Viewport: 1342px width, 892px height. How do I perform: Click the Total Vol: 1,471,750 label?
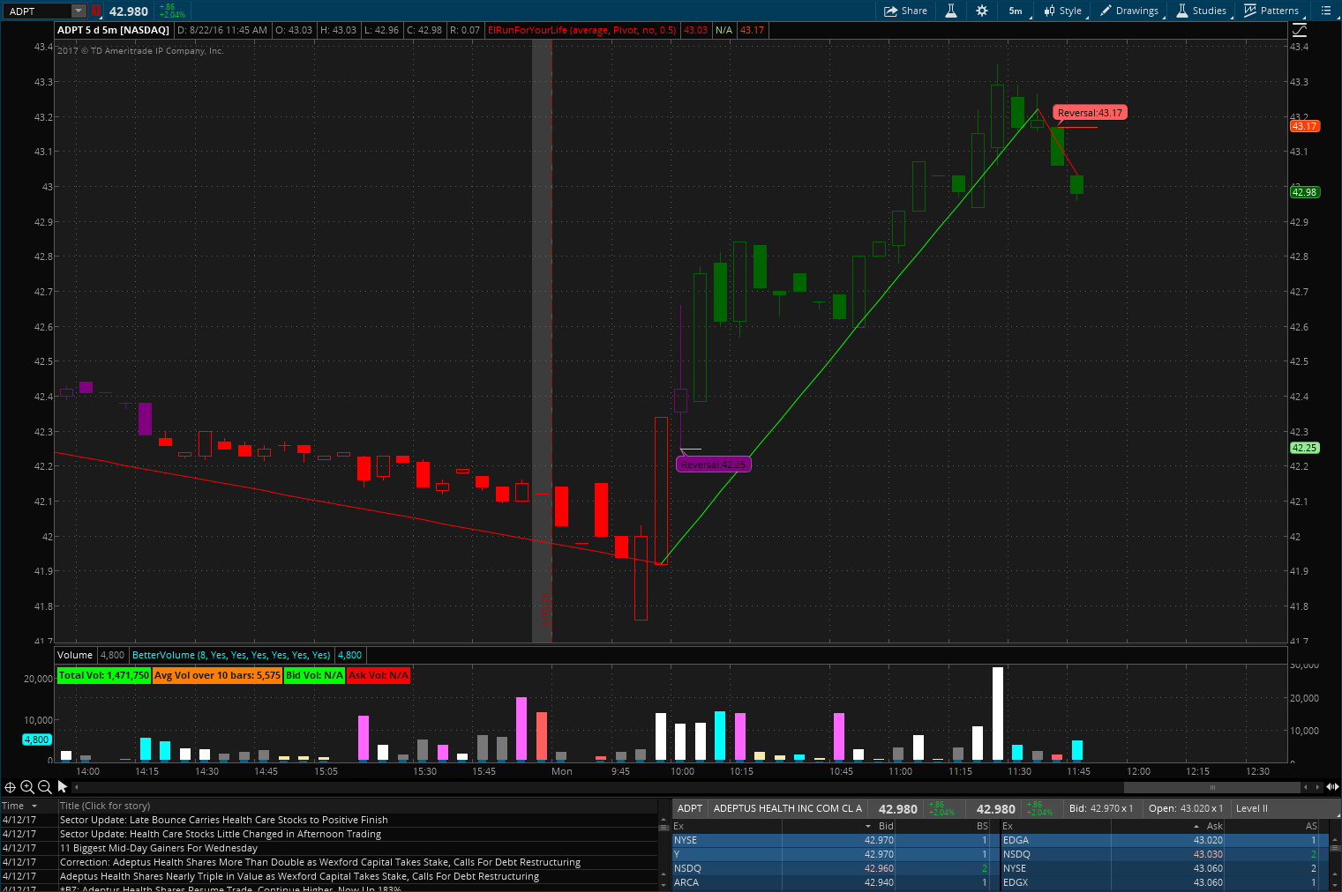pos(103,675)
